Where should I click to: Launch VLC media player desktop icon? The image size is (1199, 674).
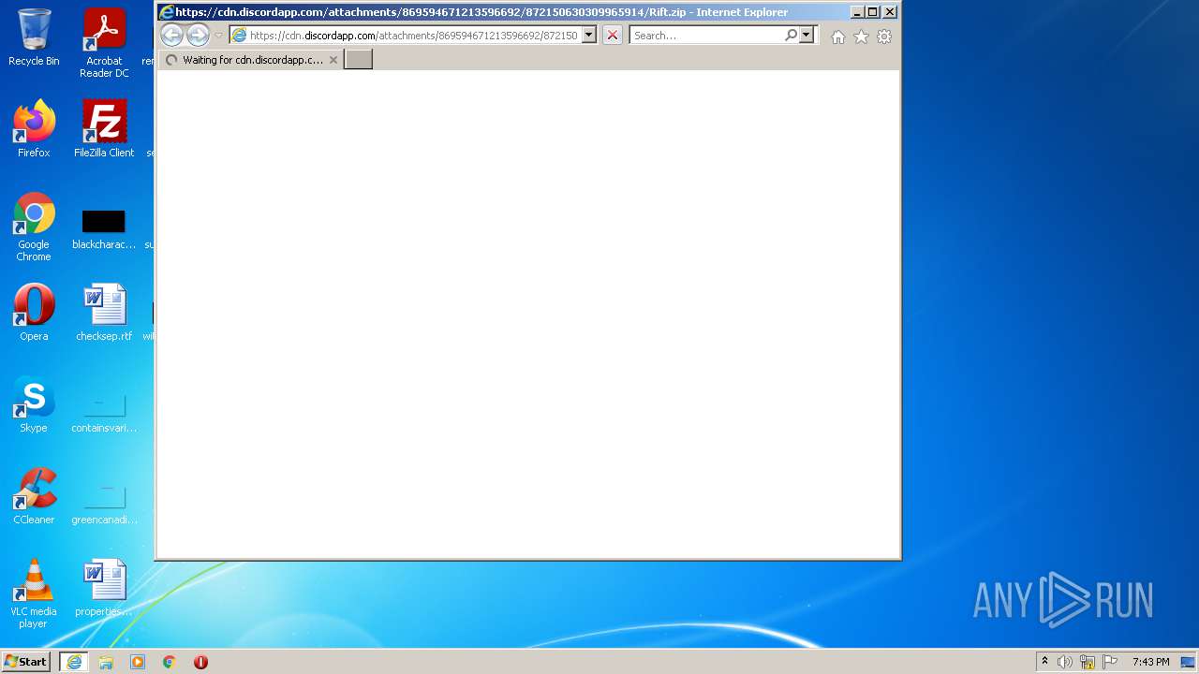[x=34, y=593]
